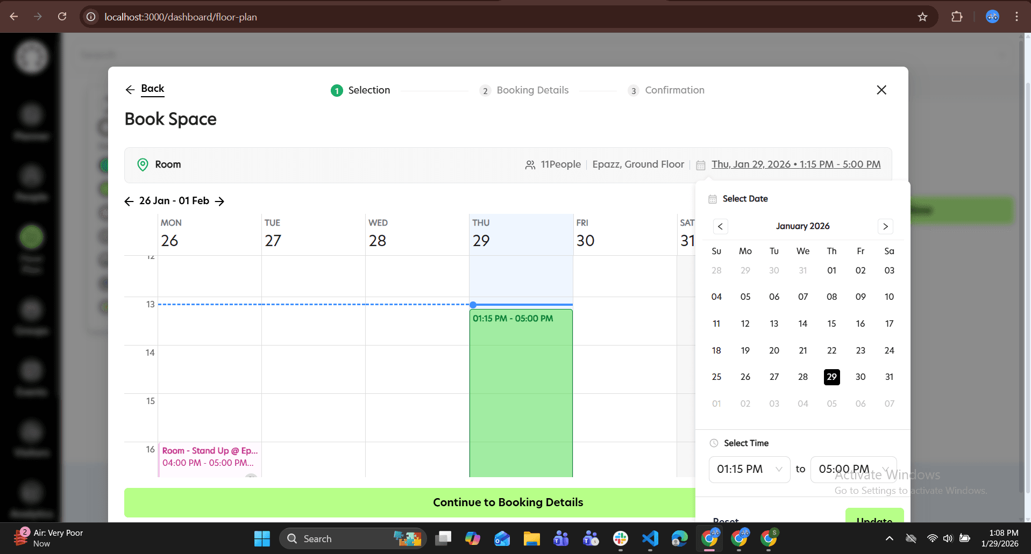Viewport: 1031px width, 554px height.
Task: Select January 30 in the calendar
Action: [x=861, y=377]
